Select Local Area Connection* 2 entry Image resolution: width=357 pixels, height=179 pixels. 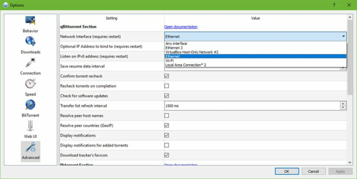click(x=186, y=65)
